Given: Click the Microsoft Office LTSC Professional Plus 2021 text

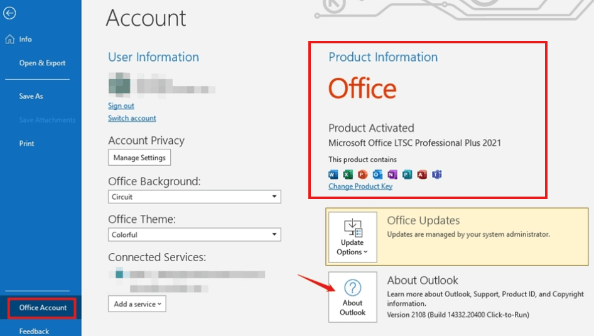Looking at the screenshot, I should point(414,143).
